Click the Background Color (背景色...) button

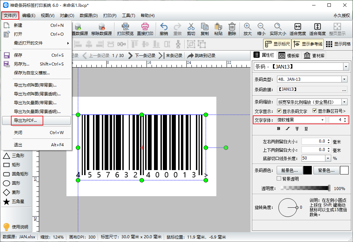326,170
